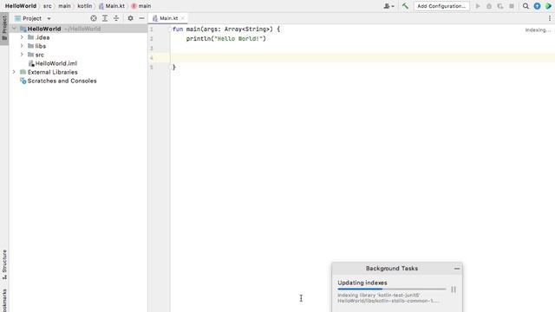Click kotlin breadcrumb
This screenshot has width=555, height=312.
(85, 6)
